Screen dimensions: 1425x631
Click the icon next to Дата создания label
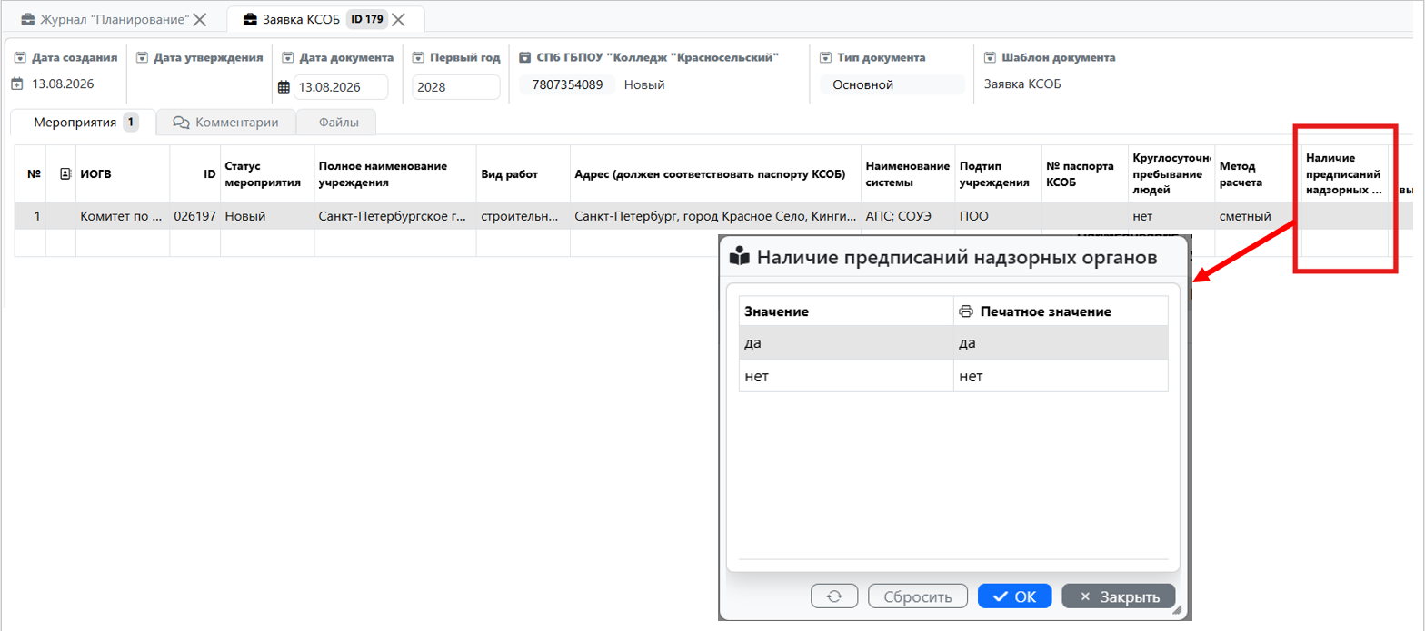(x=20, y=57)
